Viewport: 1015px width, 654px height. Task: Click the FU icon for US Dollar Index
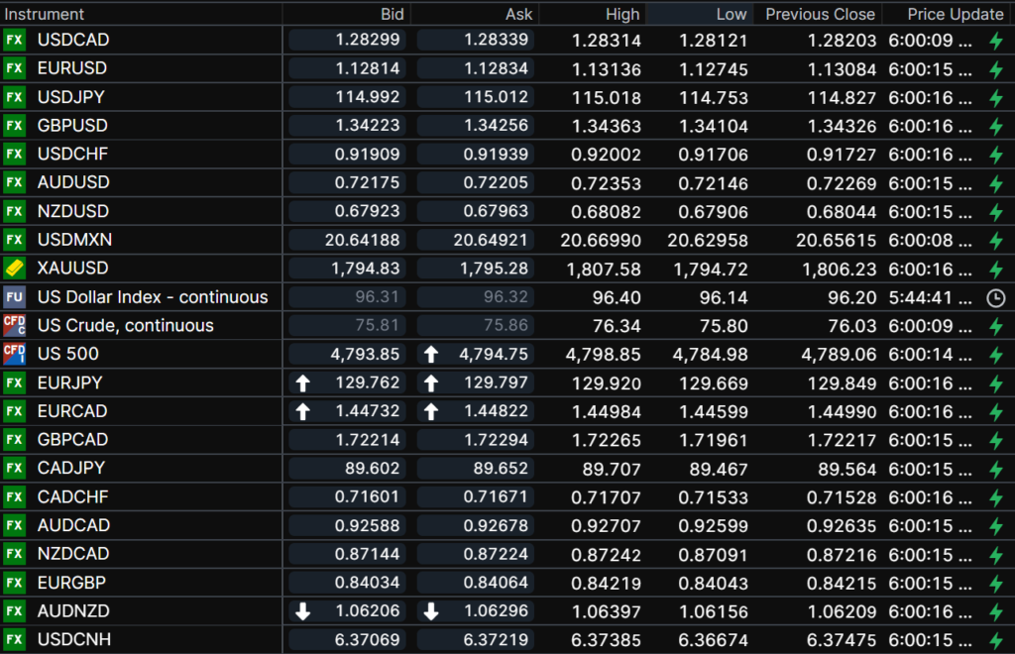(14, 297)
